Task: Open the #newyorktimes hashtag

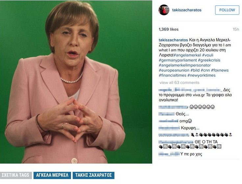Action: pos(202,75)
